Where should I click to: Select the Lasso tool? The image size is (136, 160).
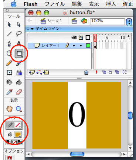click(x=19, y=34)
